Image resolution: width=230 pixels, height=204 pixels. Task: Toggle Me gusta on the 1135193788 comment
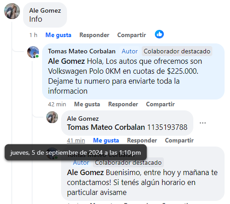pos(106,140)
